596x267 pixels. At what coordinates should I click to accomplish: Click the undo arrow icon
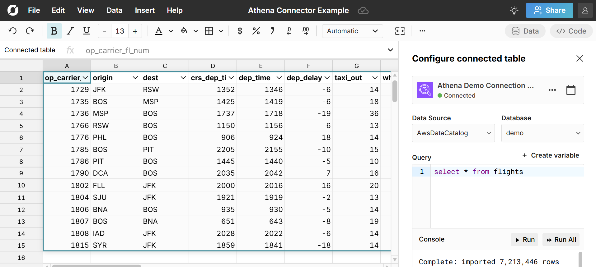tap(12, 31)
